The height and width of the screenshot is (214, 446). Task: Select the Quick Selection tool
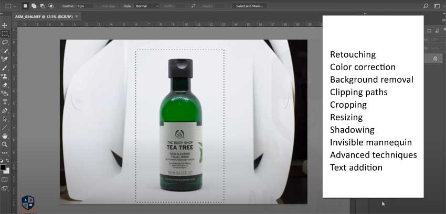point(5,51)
